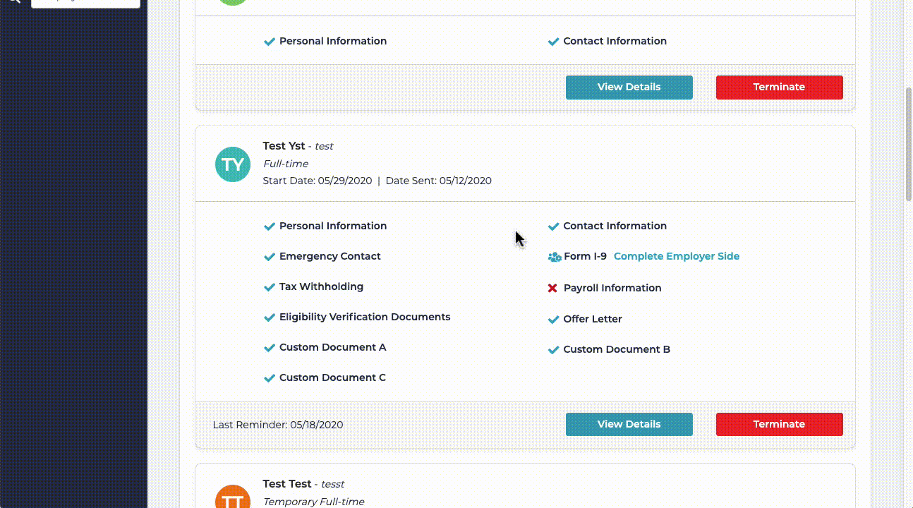This screenshot has height=508, width=913.
Task: Click Terminate for Test Yst
Action: coord(779,424)
